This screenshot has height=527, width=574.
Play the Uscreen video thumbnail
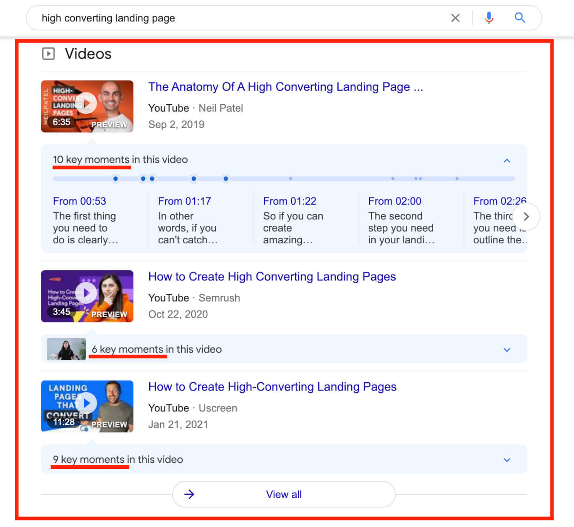click(x=87, y=406)
